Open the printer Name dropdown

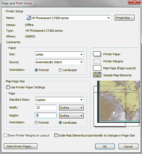[68, 18]
